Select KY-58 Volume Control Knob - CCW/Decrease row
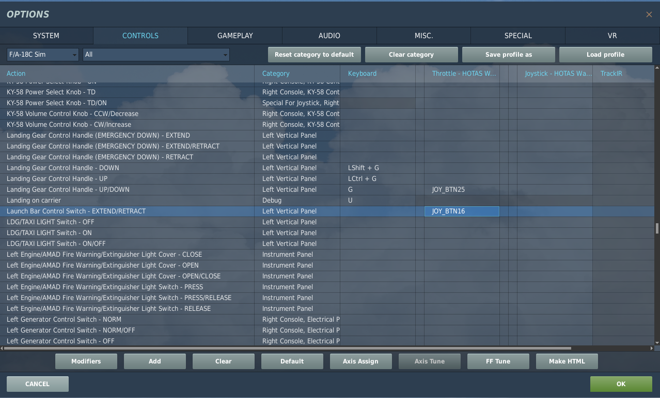Image resolution: width=660 pixels, height=398 pixels. (327, 114)
